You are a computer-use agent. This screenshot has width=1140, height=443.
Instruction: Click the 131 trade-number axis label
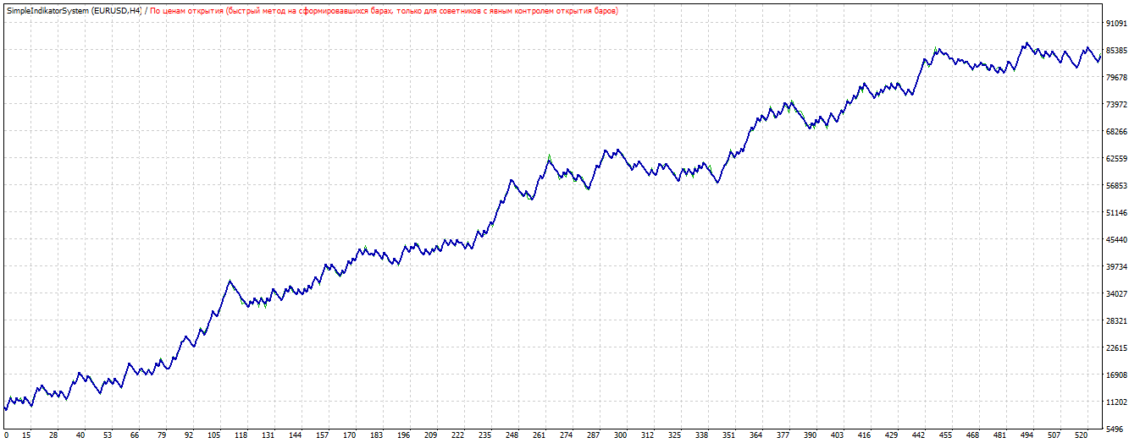coord(268,435)
